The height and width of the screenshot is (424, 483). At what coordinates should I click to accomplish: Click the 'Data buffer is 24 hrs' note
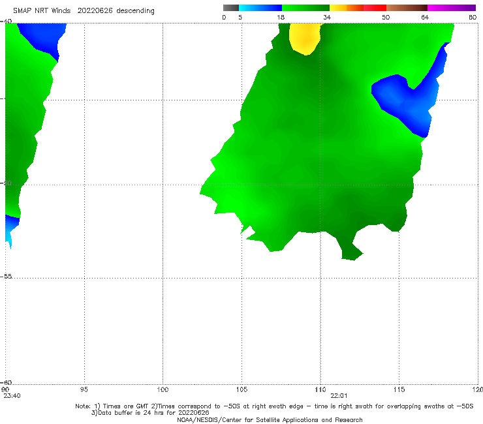(150, 413)
